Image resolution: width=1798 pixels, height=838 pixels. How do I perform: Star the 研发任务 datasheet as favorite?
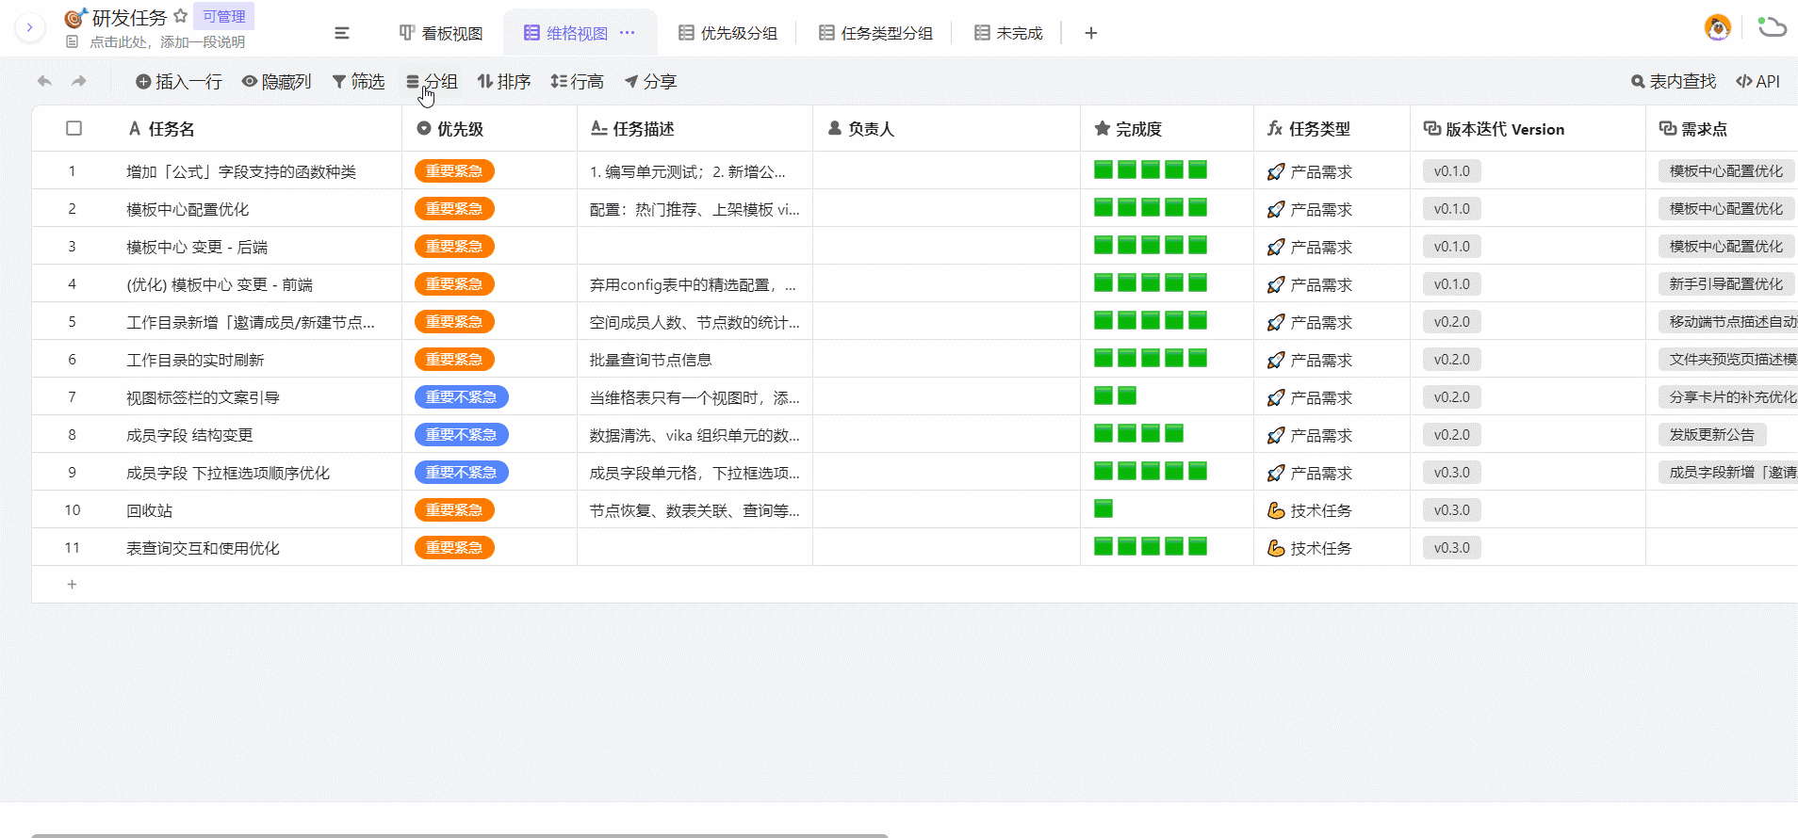(x=181, y=16)
